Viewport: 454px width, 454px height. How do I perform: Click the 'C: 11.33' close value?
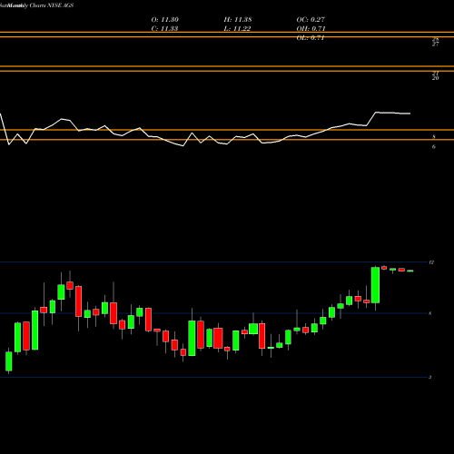point(164,29)
